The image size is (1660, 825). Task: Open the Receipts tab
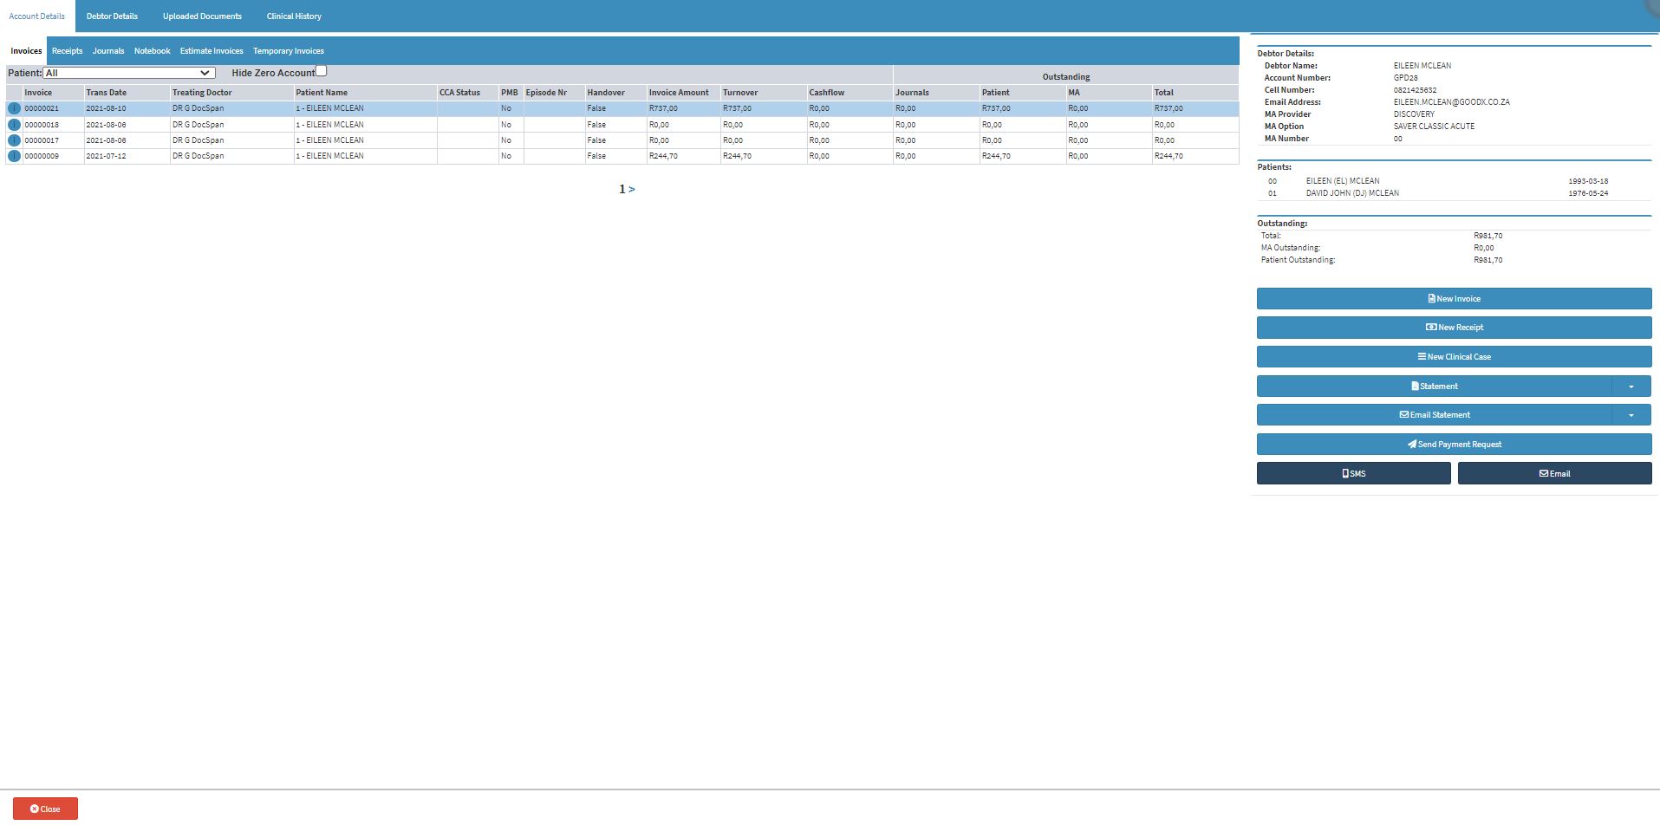67,51
